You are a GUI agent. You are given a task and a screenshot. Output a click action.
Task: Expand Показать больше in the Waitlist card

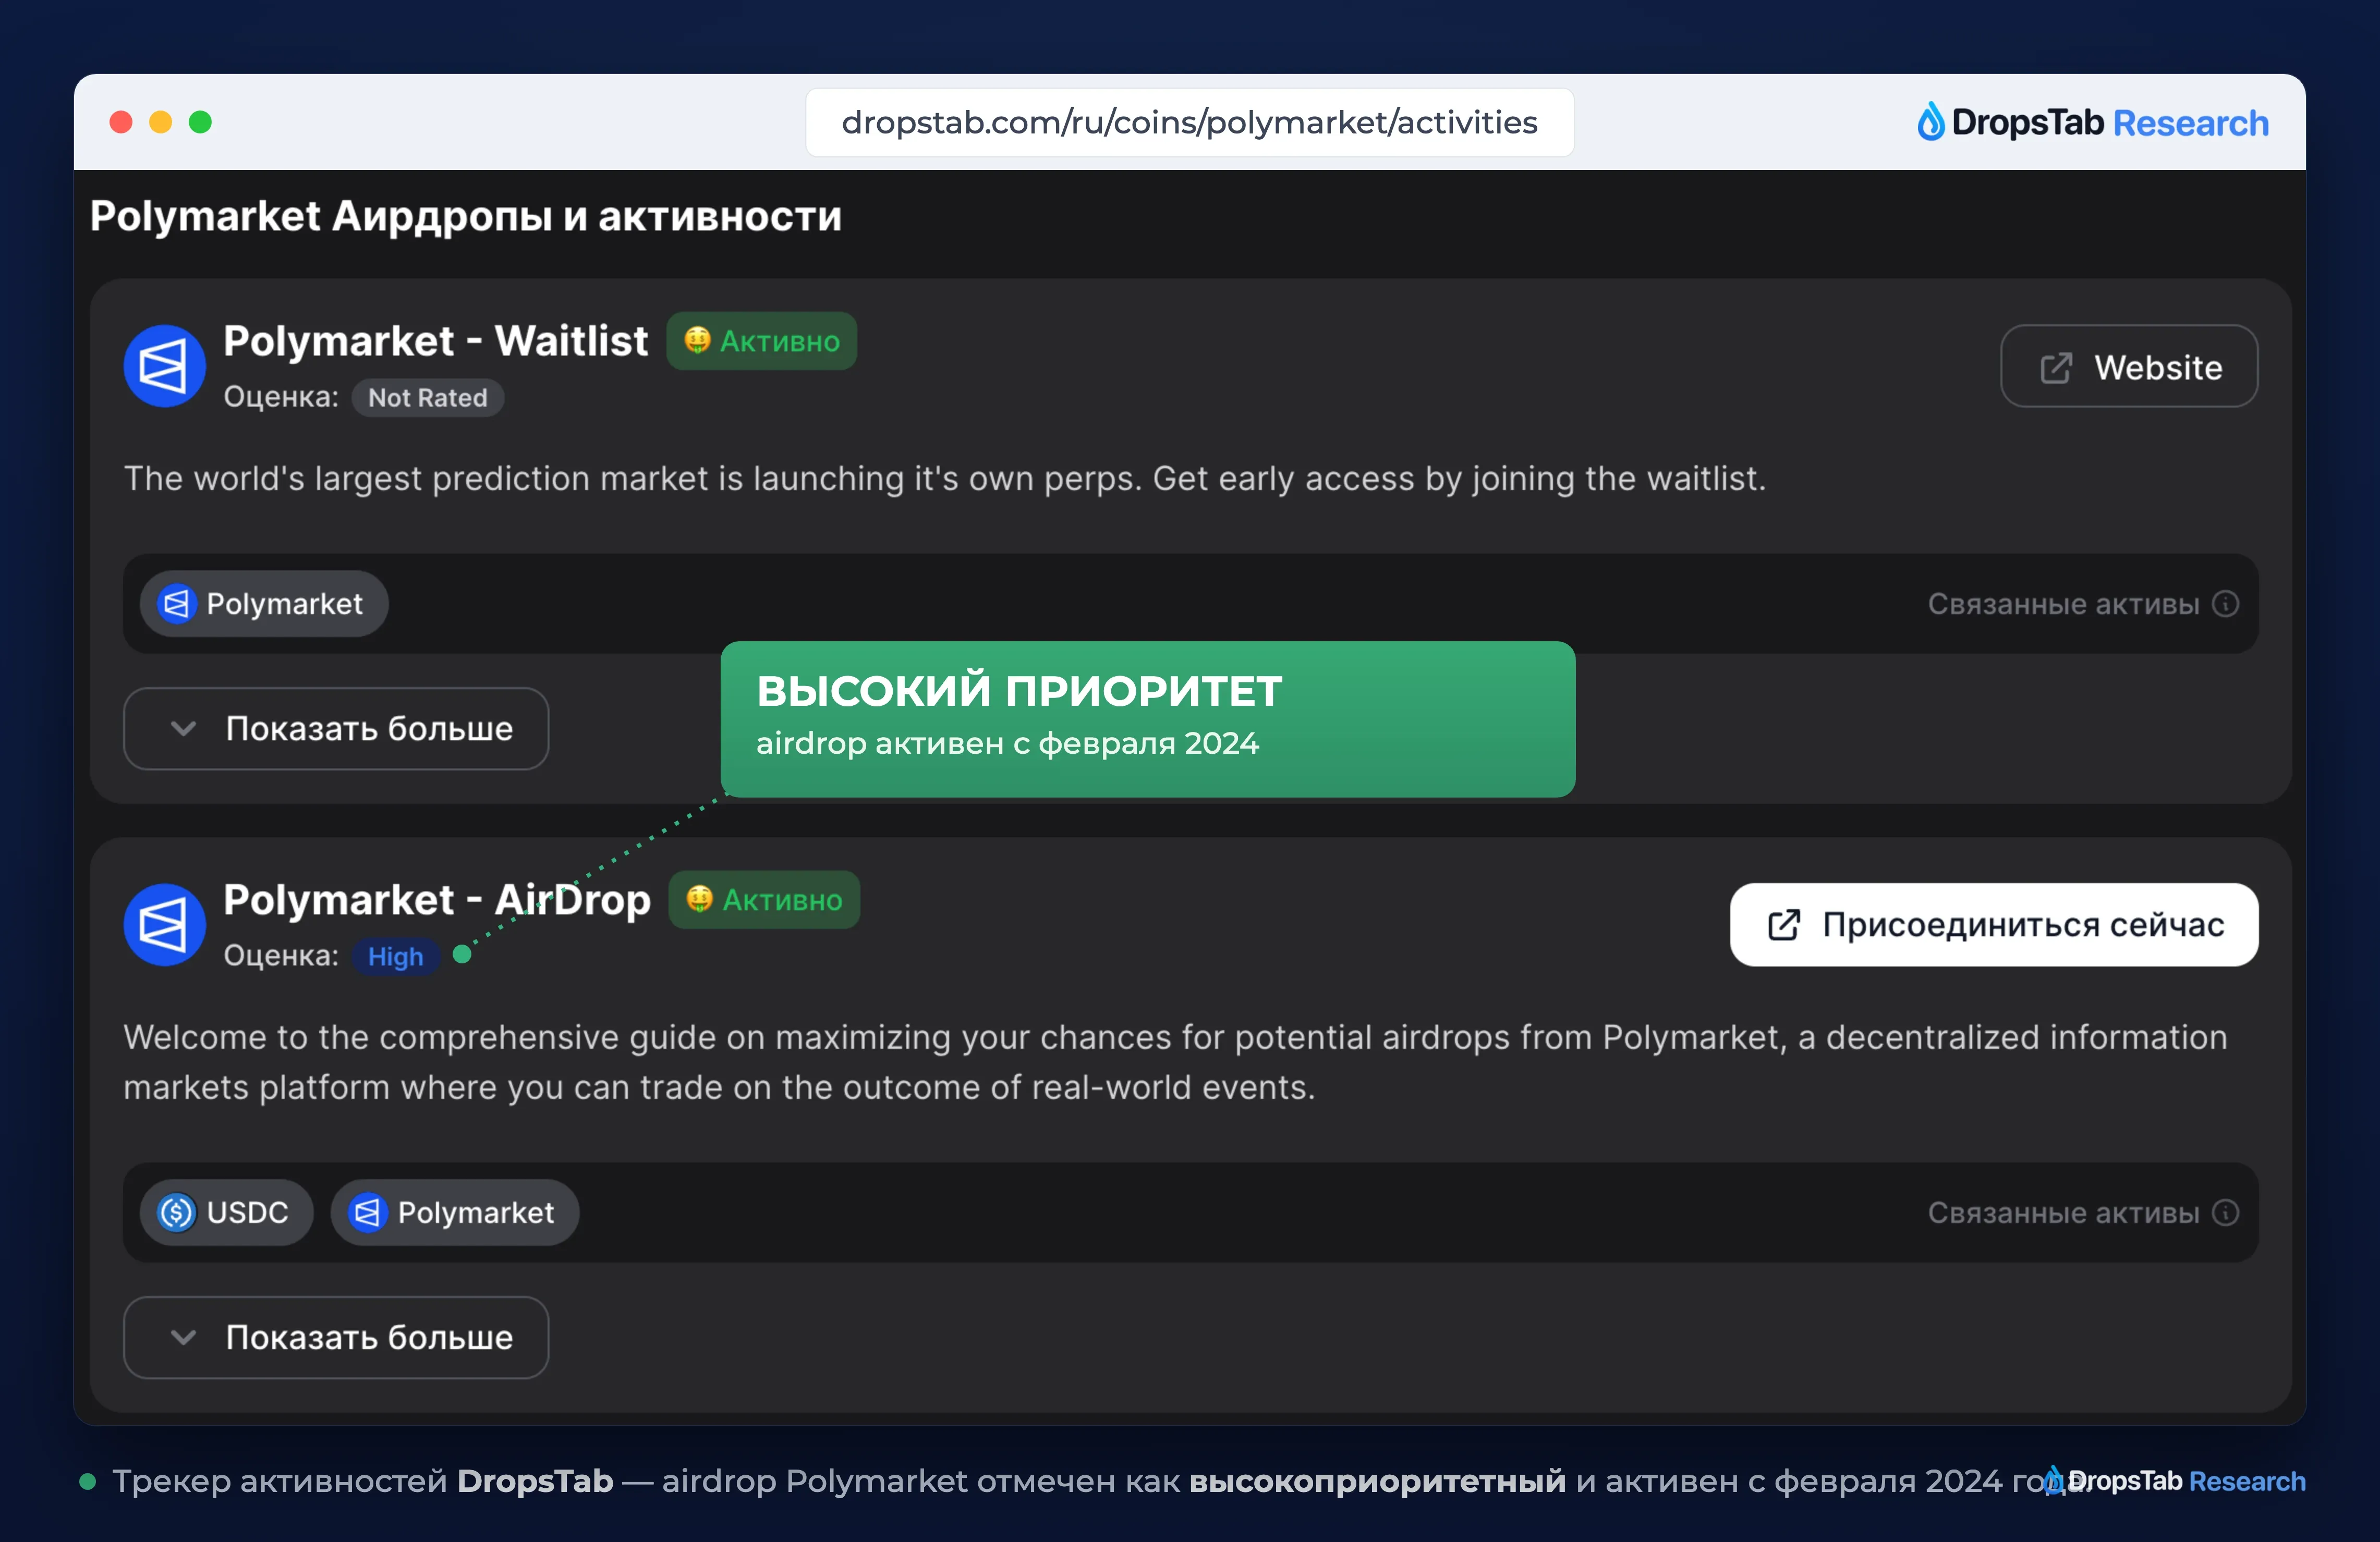coord(336,729)
